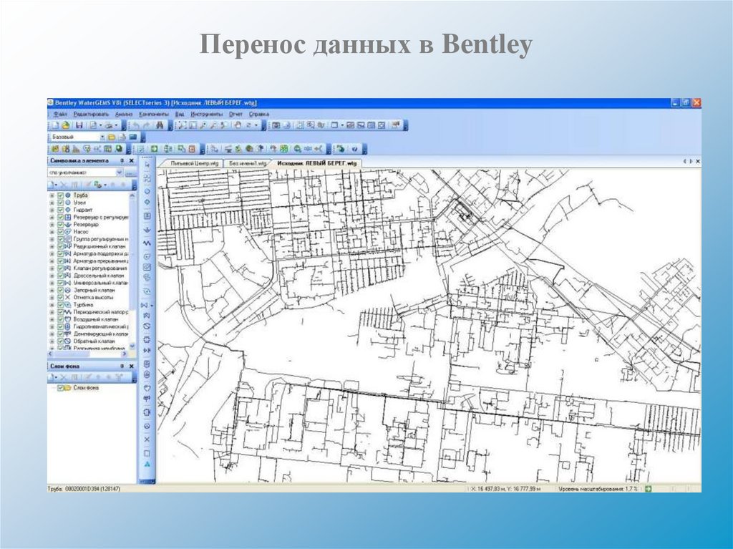Click the Save icon in the top toolbar

point(79,125)
